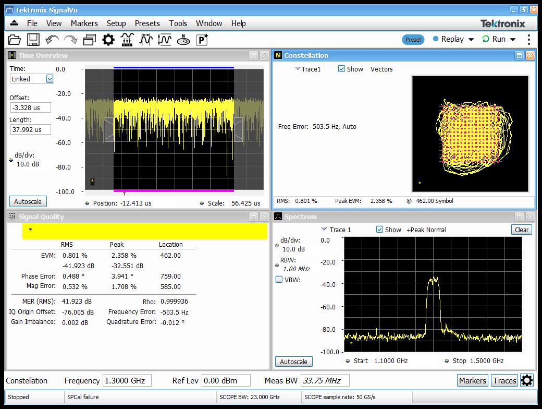The height and width of the screenshot is (409, 542).
Task: Click the blue analysis bar above waveform
Action: point(174,67)
